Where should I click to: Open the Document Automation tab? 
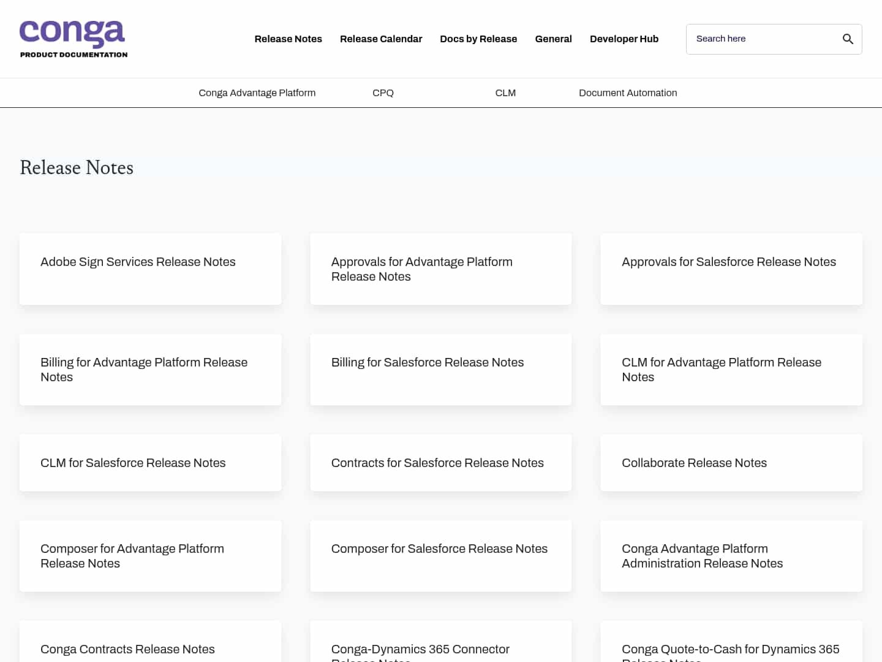coord(628,93)
